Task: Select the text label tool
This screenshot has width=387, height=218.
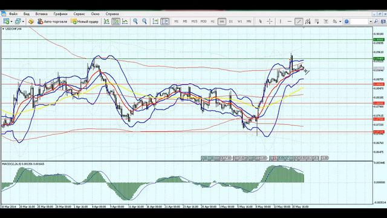Action: click(326, 22)
